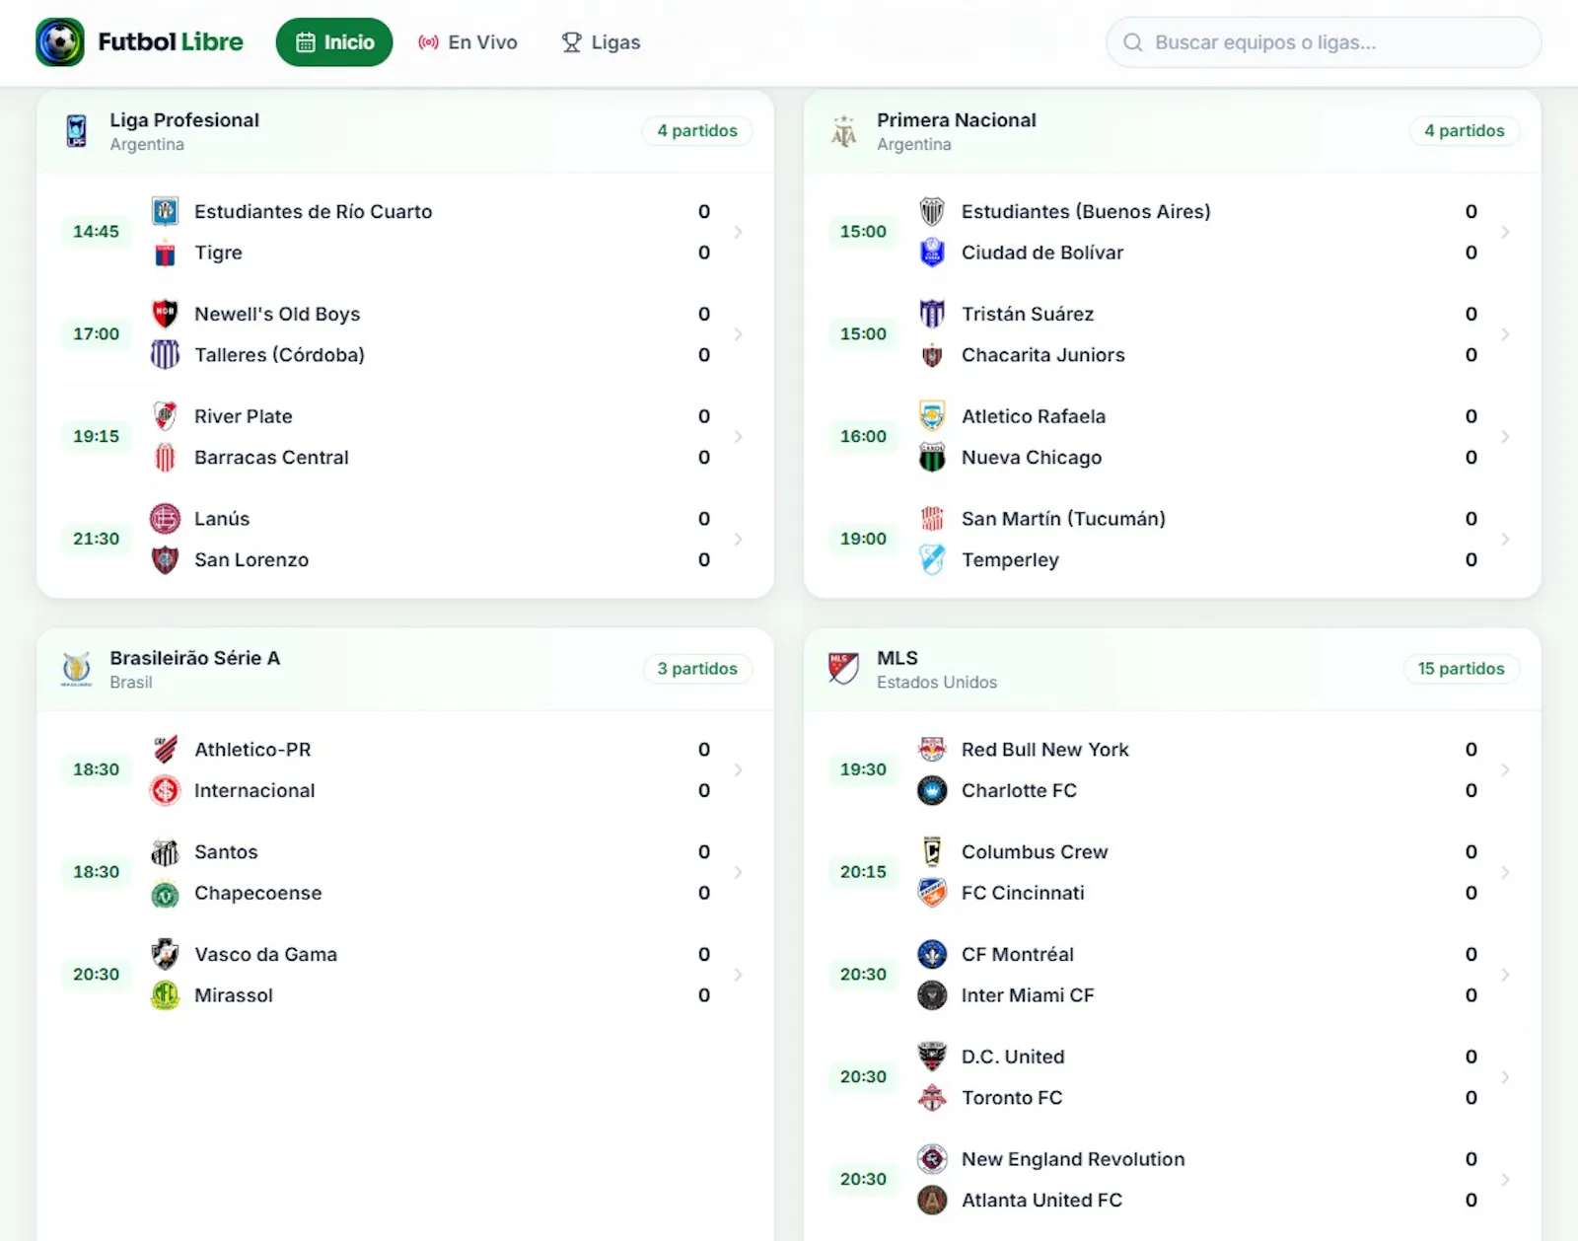Click the Ciudad de Bolívar crest
1578x1241 pixels.
tap(932, 254)
